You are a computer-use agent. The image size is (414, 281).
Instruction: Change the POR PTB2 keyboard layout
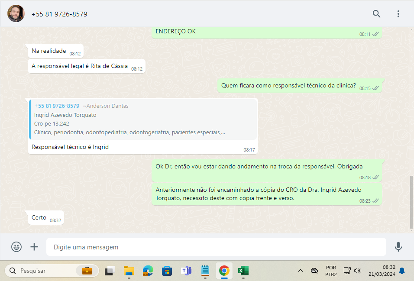[331, 271]
